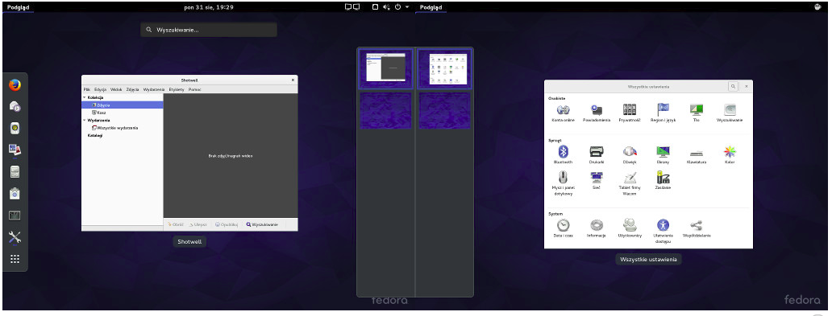Open Settings wrench-and-screwdriver icon in the dash

tap(15, 237)
